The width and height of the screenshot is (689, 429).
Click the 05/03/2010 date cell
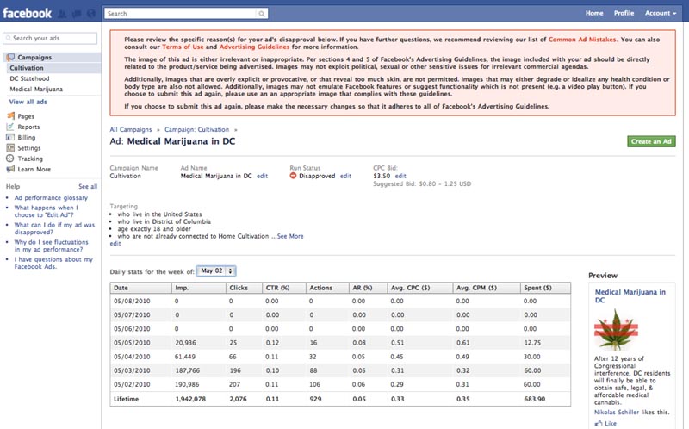[132, 370]
